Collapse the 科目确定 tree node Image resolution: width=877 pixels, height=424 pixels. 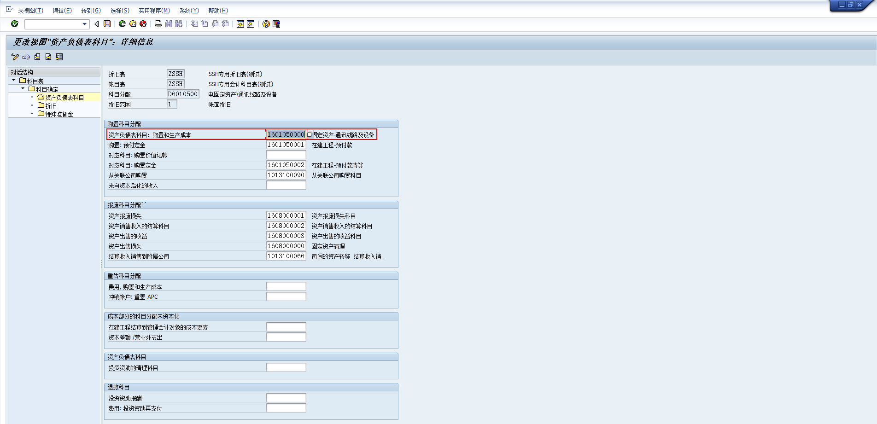pos(23,88)
